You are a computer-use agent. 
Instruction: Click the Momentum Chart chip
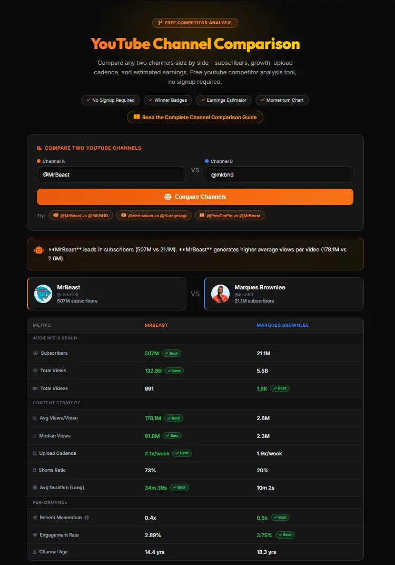click(x=282, y=100)
